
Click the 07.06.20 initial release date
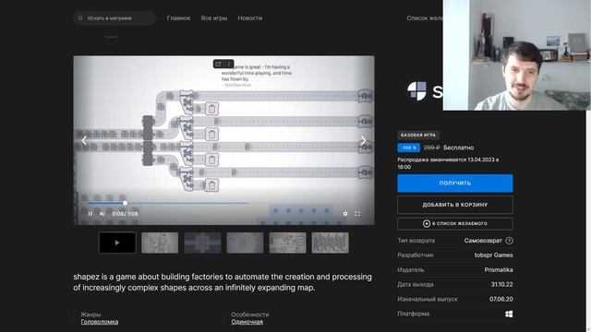tap(501, 299)
